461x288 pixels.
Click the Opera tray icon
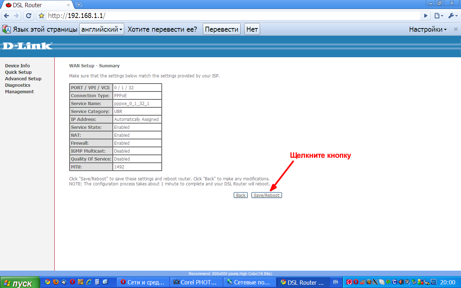[356, 282]
